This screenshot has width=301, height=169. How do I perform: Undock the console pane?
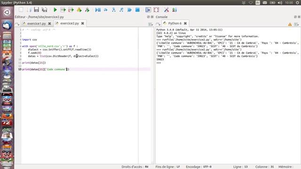pyautogui.click(x=295, y=17)
